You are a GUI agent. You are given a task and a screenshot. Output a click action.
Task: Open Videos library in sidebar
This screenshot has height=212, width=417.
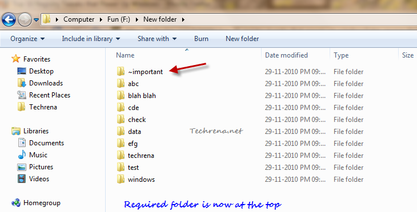(39, 179)
